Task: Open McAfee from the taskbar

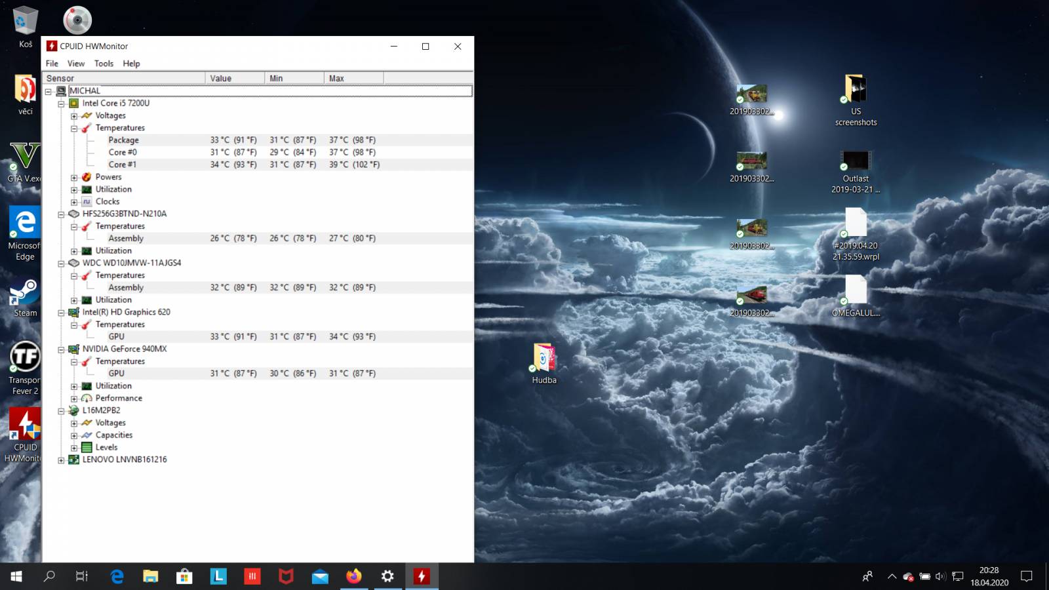Action: (286, 576)
